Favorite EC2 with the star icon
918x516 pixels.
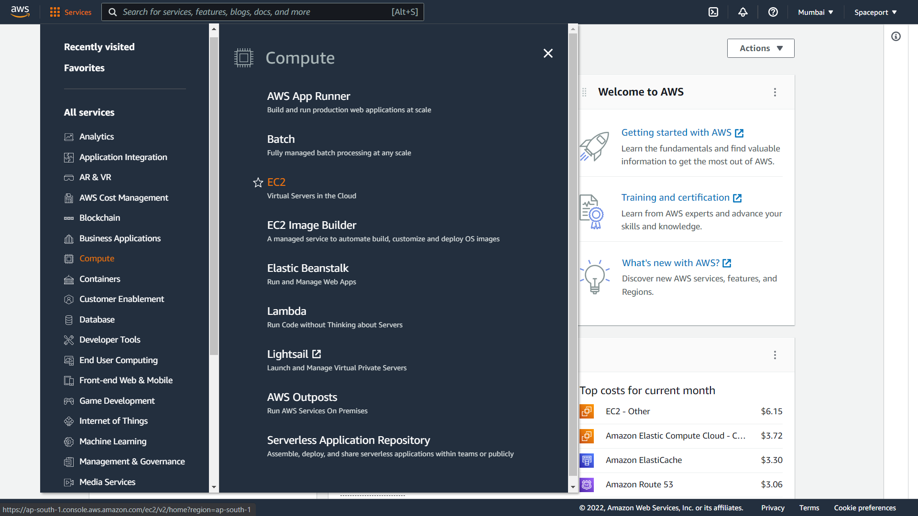tap(258, 183)
